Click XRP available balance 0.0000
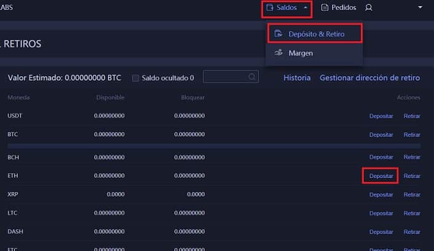This screenshot has height=251, width=434. (116, 195)
